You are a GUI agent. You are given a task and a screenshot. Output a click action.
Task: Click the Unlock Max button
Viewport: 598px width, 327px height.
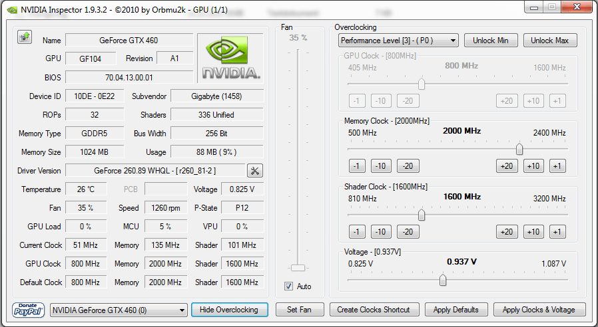coord(550,41)
